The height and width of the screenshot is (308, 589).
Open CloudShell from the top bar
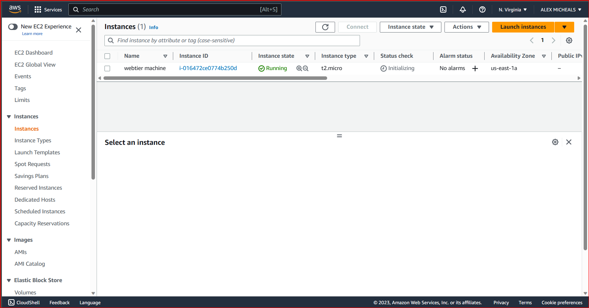coord(443,9)
